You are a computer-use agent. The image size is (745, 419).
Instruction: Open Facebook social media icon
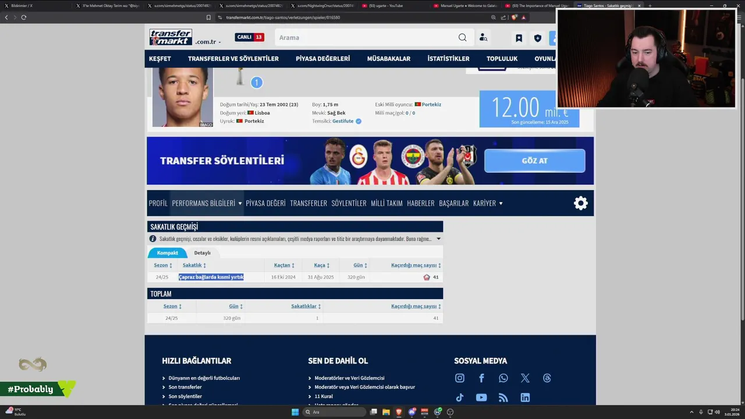pyautogui.click(x=481, y=378)
